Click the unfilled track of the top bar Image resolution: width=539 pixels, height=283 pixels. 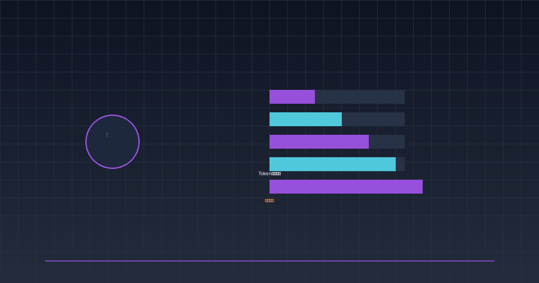(x=359, y=97)
